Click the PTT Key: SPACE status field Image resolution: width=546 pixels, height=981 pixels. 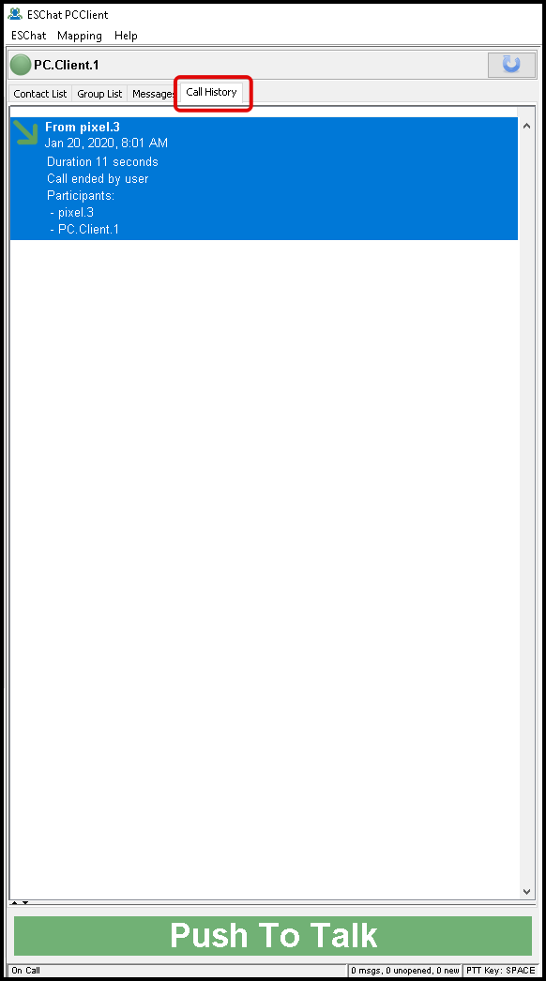click(500, 971)
